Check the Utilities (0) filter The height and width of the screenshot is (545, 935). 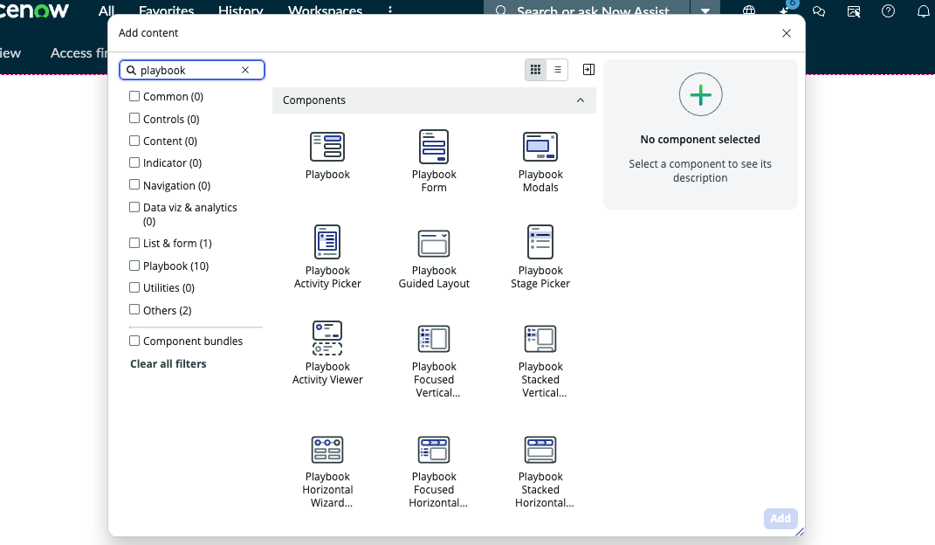(x=134, y=287)
